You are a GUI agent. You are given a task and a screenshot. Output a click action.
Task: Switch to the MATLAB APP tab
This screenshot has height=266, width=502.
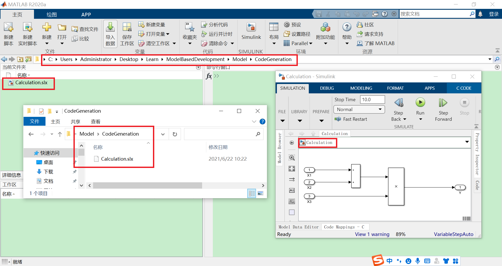click(x=86, y=15)
